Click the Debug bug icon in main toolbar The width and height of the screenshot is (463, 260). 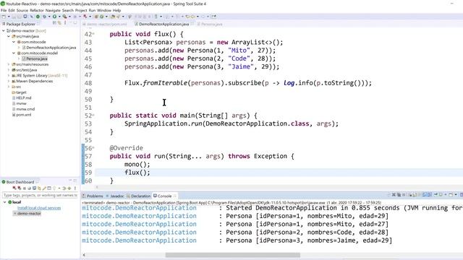45,17
